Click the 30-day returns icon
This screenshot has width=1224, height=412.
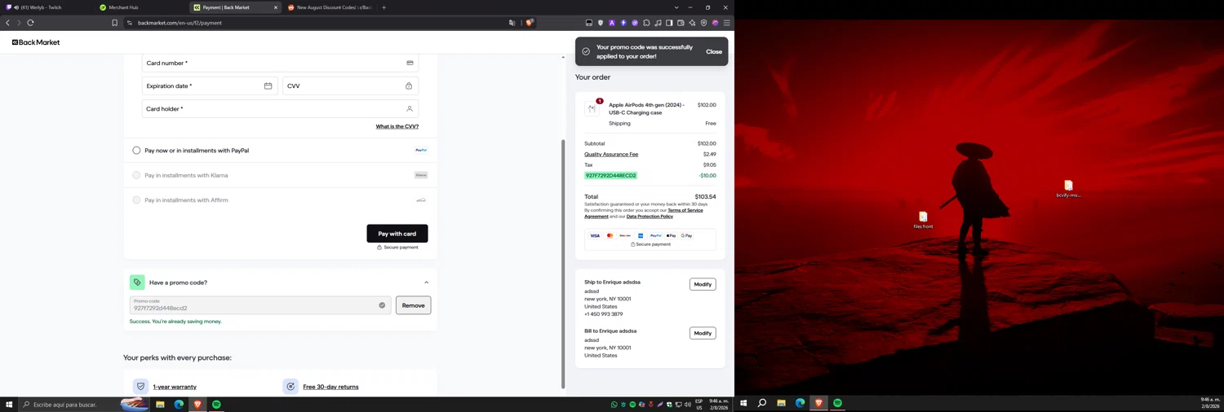(x=290, y=387)
